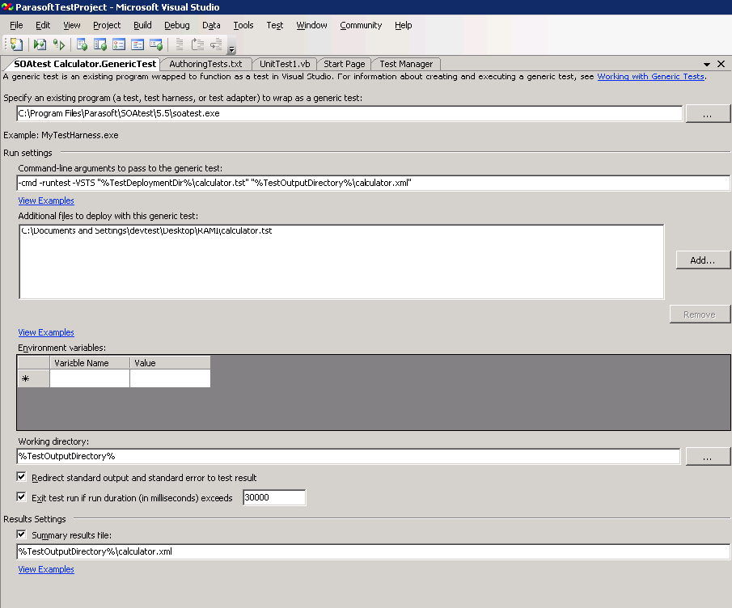Select the new-row asterisk header in grid
732x608 pixels.
pyautogui.click(x=33, y=378)
